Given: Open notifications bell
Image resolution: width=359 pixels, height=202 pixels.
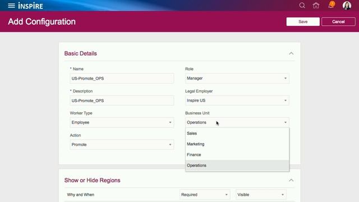Looking at the screenshot, I should click(x=331, y=5).
